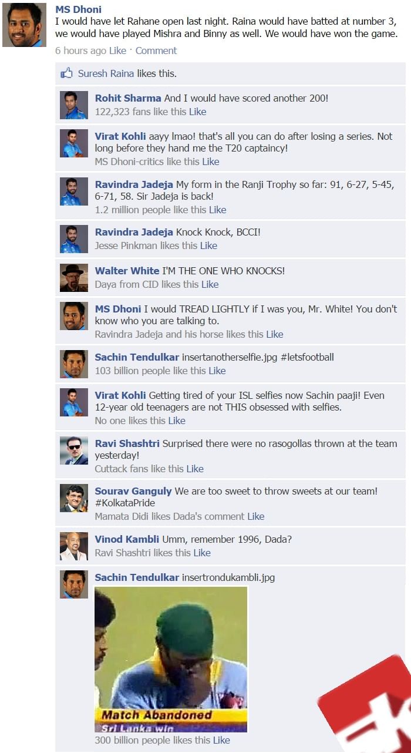Like the photo with 300 billion likes
The height and width of the screenshot is (753, 411).
221,740
